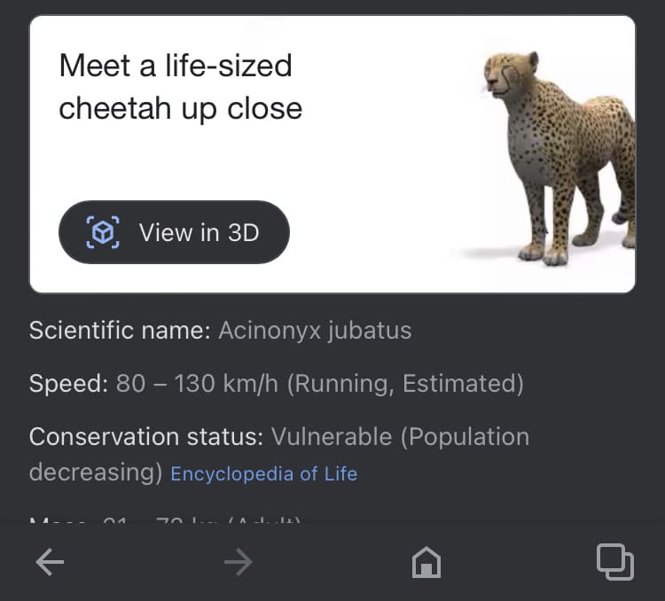Image resolution: width=665 pixels, height=601 pixels.
Task: Open the tabs overview icon
Action: pos(614,561)
